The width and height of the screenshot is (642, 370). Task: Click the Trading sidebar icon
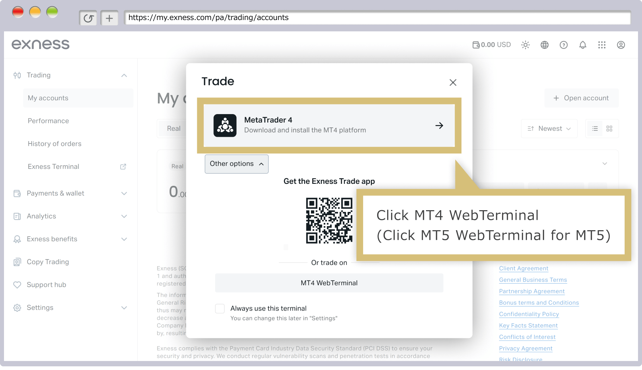point(17,75)
